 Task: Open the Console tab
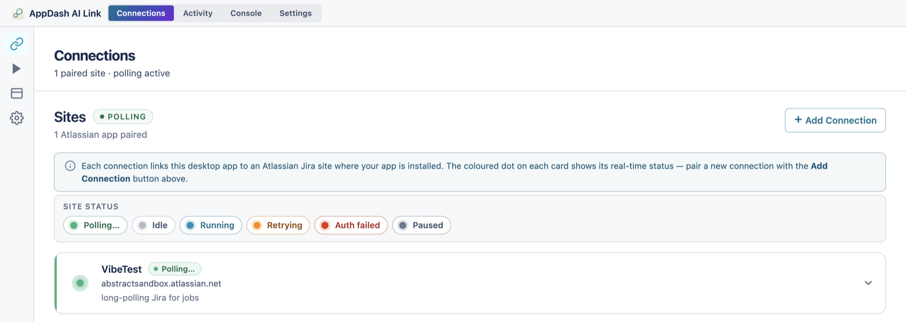coord(246,13)
